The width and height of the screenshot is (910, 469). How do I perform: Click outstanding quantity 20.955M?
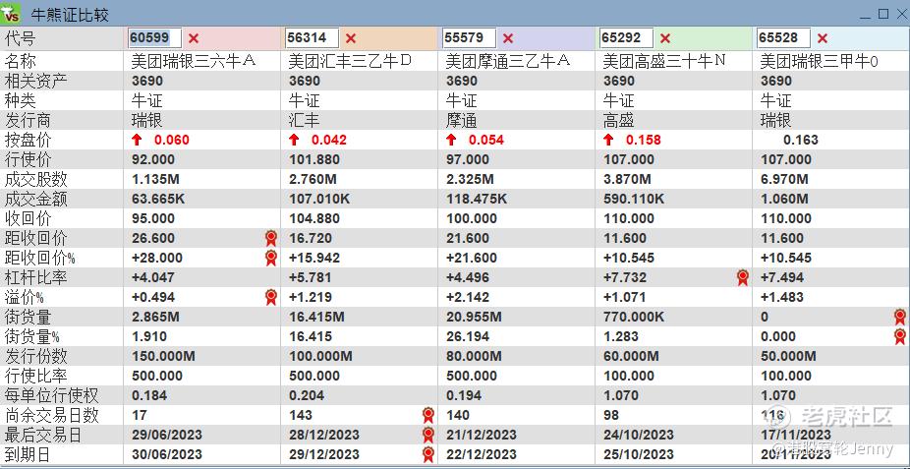(474, 317)
